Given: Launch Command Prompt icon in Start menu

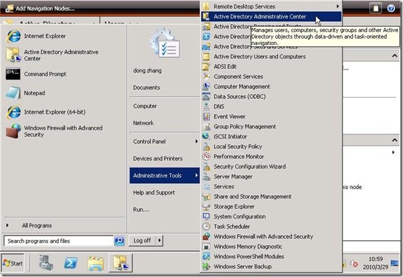Looking at the screenshot, I should pyautogui.click(x=13, y=74).
